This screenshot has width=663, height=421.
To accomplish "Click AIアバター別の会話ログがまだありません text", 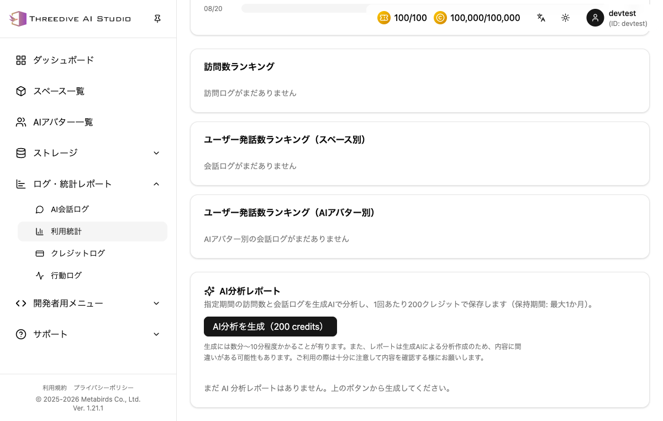I will pos(277,239).
